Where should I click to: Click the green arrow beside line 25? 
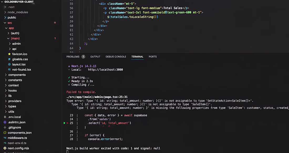tap(64, 123)
